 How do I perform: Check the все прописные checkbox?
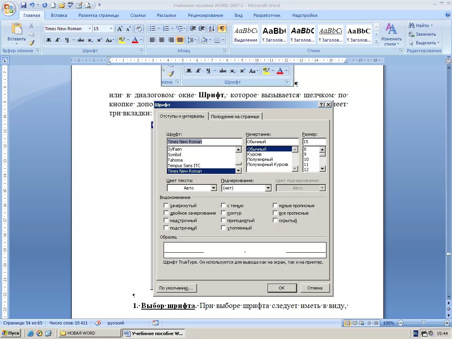[275, 213]
